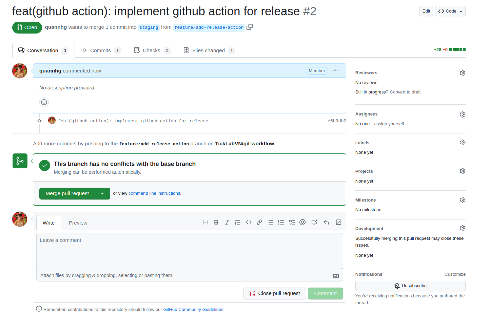
Task: Open the comment's three-dot options menu
Action: pos(335,70)
